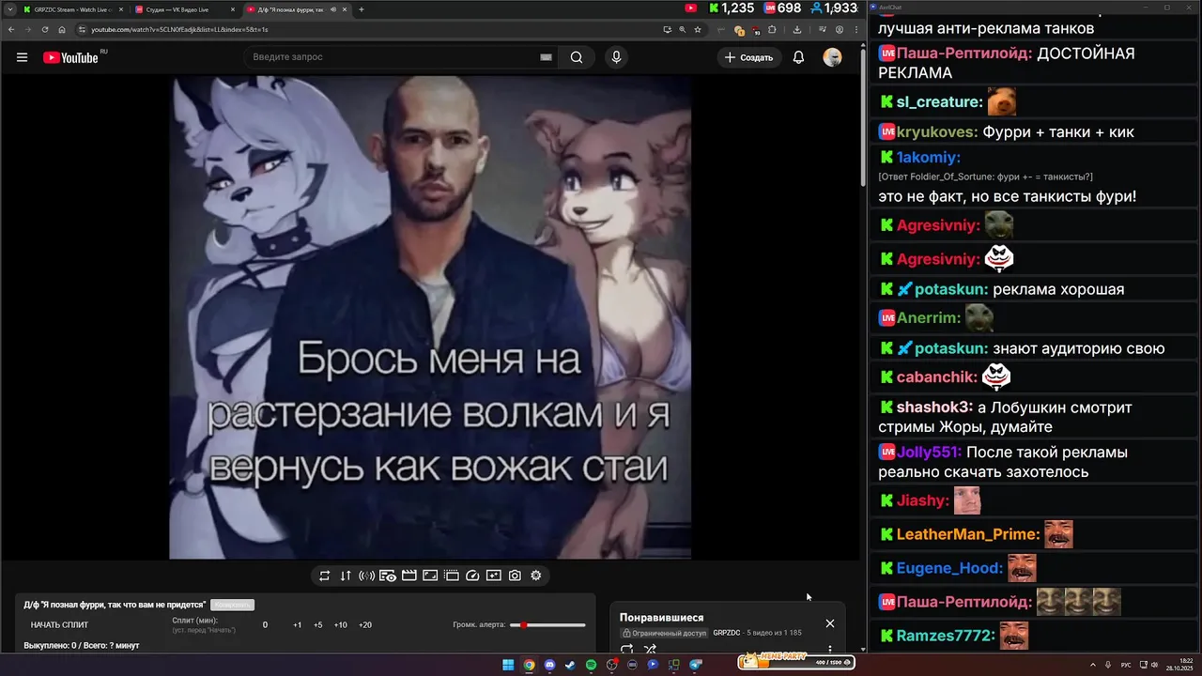Open Windows Start menu

coord(508,665)
